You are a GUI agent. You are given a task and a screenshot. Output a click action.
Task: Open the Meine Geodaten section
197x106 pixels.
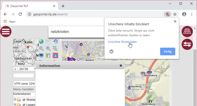click(24, 89)
